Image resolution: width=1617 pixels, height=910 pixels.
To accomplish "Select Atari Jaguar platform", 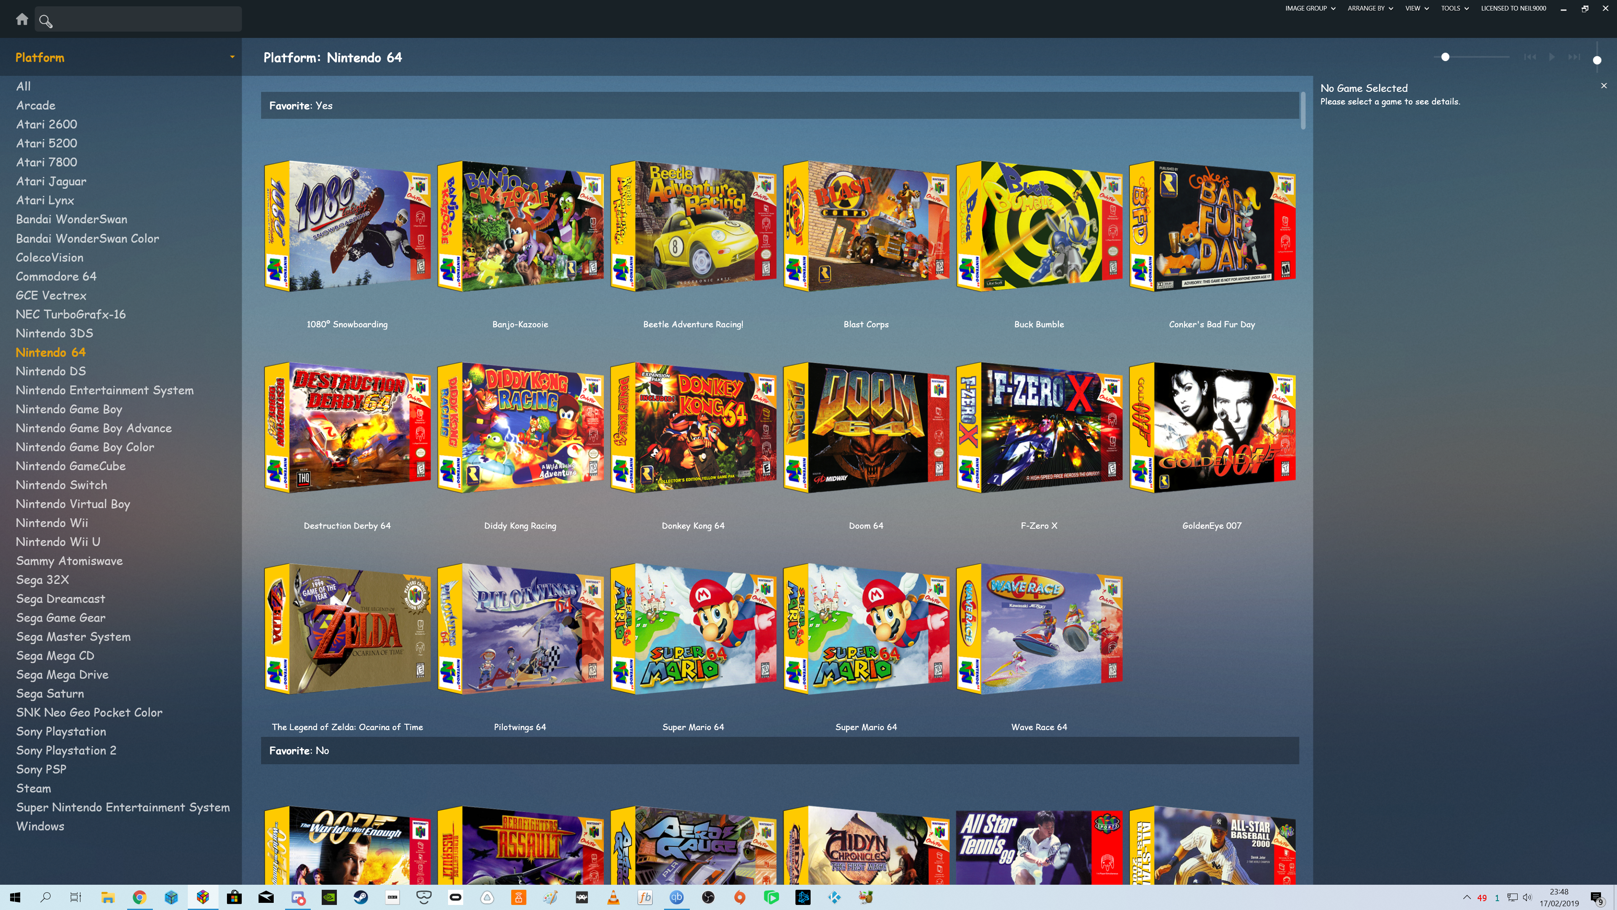I will pos(51,182).
